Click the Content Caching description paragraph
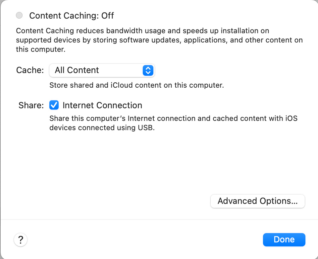Viewport: 318px width, 259px height. (159, 40)
